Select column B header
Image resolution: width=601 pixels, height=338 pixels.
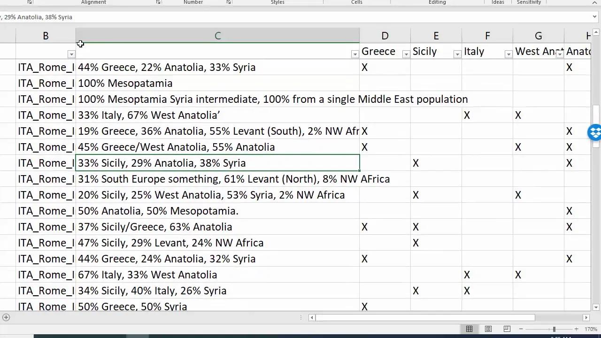point(46,36)
